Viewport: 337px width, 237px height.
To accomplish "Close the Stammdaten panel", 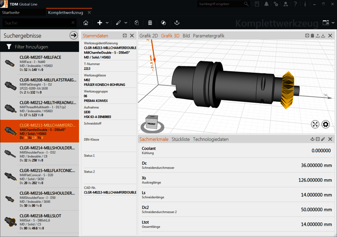I will coord(132,36).
